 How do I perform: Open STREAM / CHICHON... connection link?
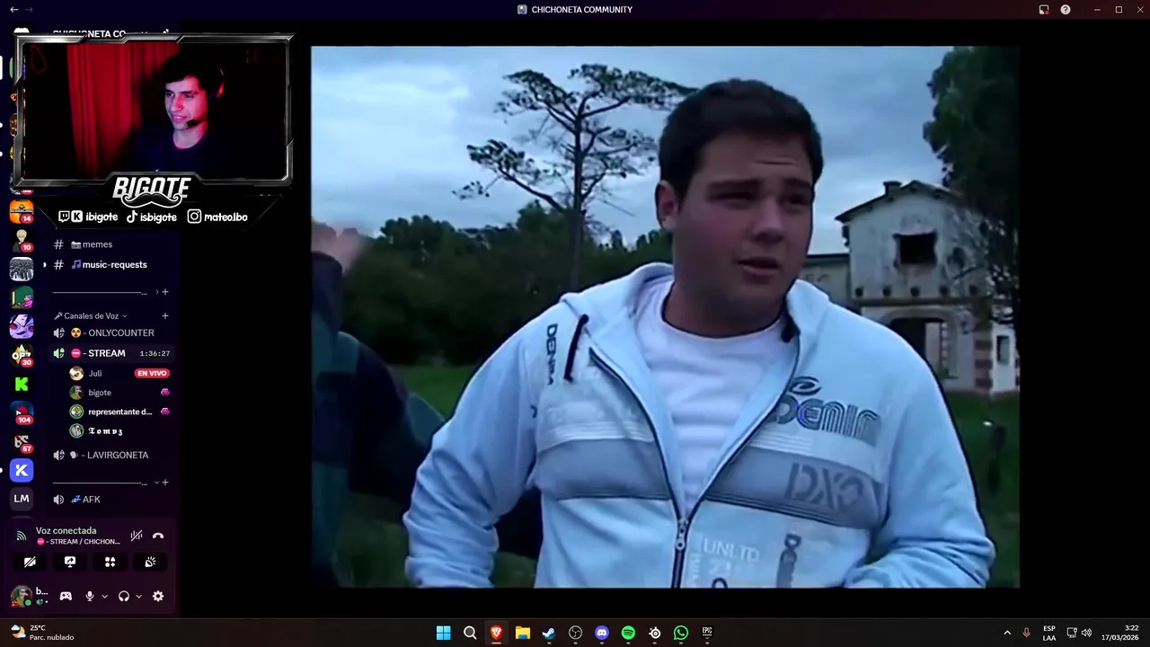click(x=78, y=542)
